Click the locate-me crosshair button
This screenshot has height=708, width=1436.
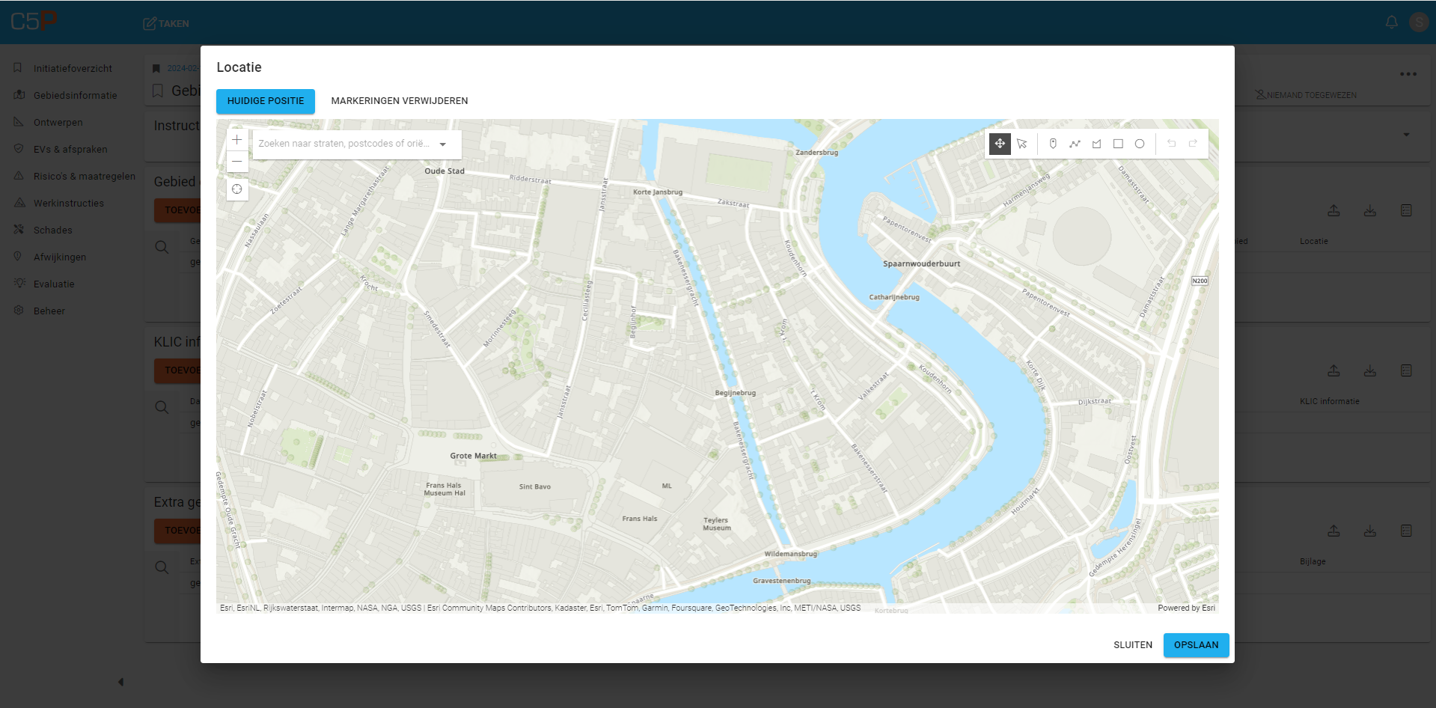click(237, 189)
